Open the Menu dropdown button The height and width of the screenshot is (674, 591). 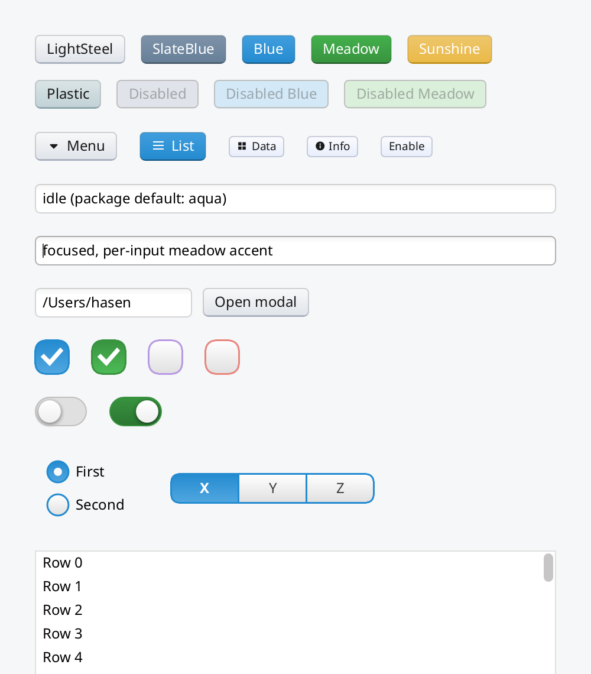[x=76, y=146]
